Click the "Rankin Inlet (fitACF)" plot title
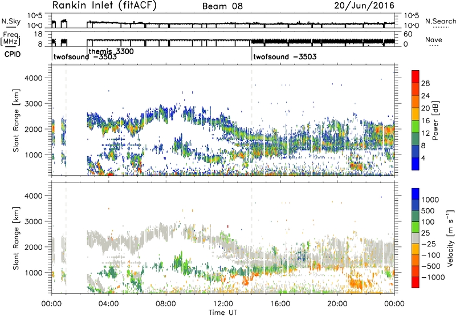This screenshot has width=456, height=316. (104, 6)
